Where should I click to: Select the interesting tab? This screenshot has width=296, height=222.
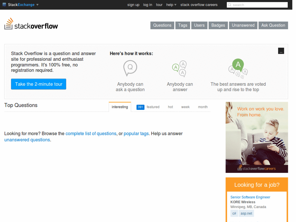pos(120,107)
